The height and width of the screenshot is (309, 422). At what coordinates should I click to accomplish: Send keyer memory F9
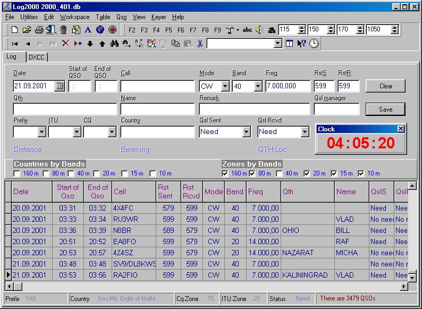pyautogui.click(x=217, y=30)
